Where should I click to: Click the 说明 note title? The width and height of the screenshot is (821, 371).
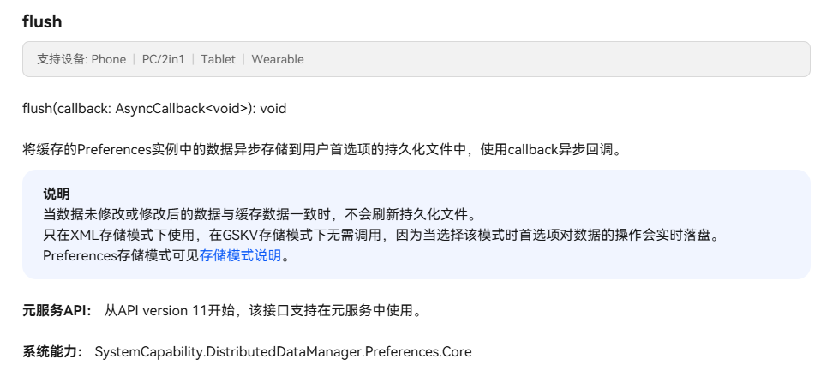click(x=56, y=194)
